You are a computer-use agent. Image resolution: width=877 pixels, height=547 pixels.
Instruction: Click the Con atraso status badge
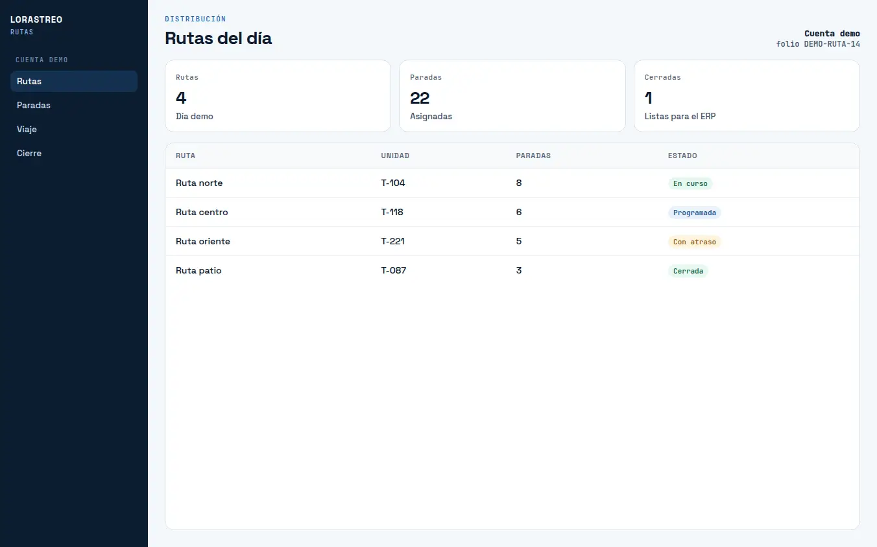pos(695,242)
